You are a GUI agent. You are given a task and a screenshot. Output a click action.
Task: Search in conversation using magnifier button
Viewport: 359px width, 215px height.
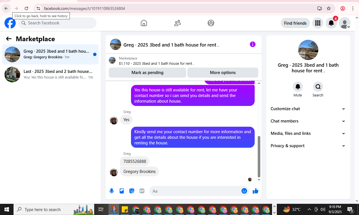click(318, 87)
